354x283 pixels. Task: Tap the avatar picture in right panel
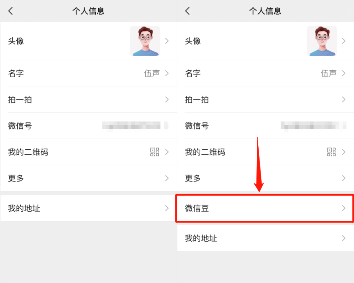coord(322,41)
